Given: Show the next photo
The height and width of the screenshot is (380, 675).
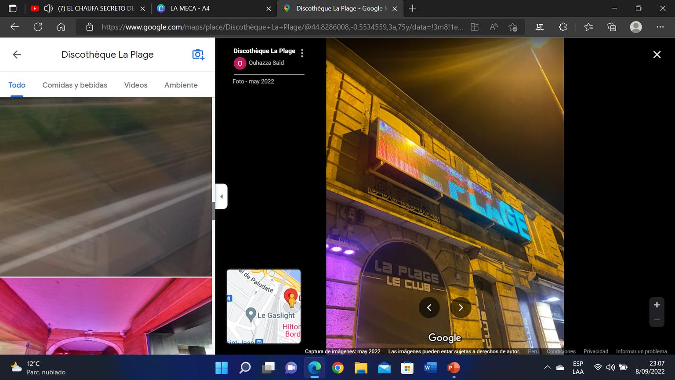Looking at the screenshot, I should [x=461, y=307].
